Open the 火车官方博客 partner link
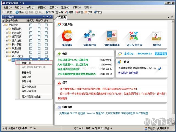Screen dimensions: 176x132 click(112, 113)
